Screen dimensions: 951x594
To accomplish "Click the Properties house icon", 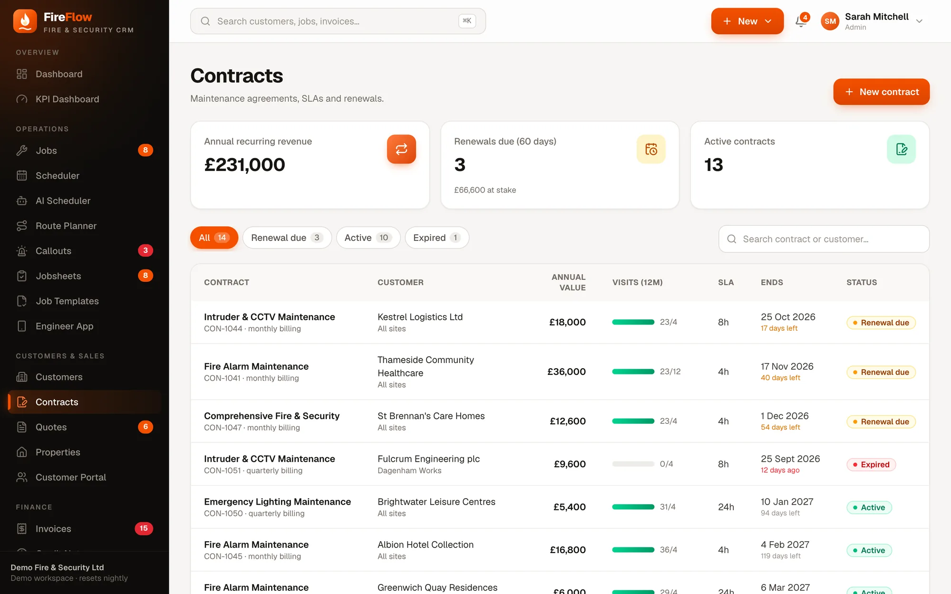I will (22, 452).
